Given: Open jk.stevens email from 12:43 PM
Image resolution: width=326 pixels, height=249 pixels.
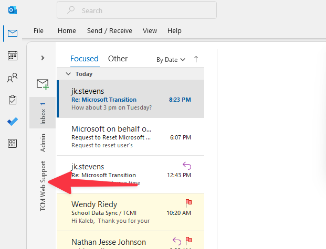Looking at the screenshot, I should click(x=131, y=175).
